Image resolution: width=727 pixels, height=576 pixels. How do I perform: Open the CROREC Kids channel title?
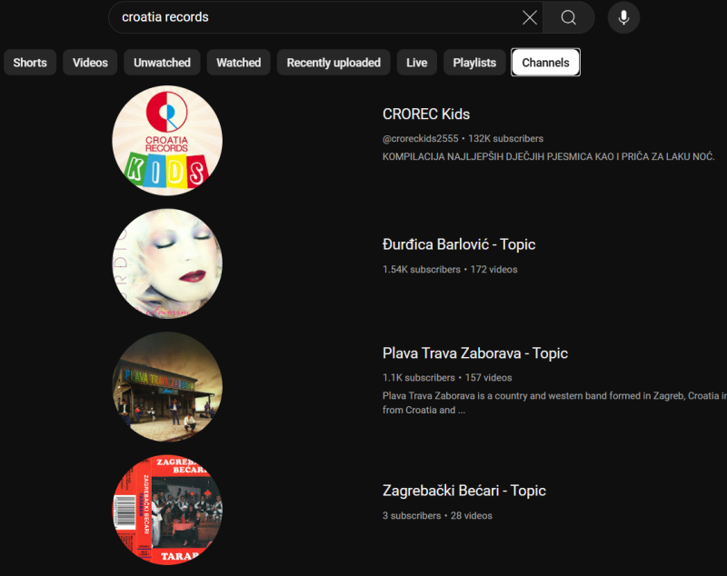point(426,114)
